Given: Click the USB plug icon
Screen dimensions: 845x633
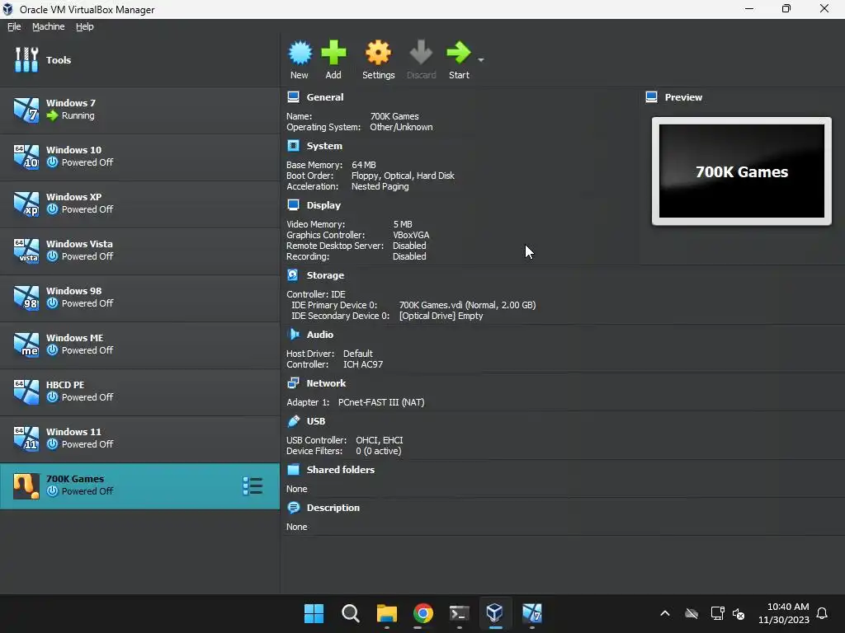Looking at the screenshot, I should click(x=293, y=421).
